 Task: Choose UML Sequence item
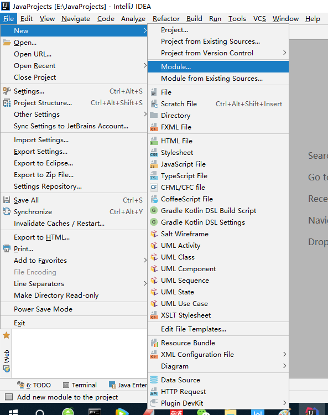[x=218, y=281]
